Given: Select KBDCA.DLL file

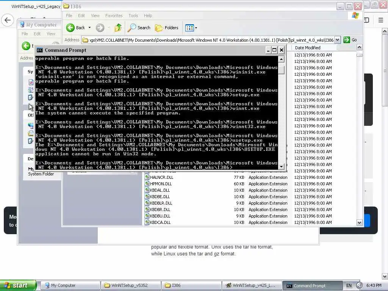Looking at the screenshot, I should pos(160,222).
